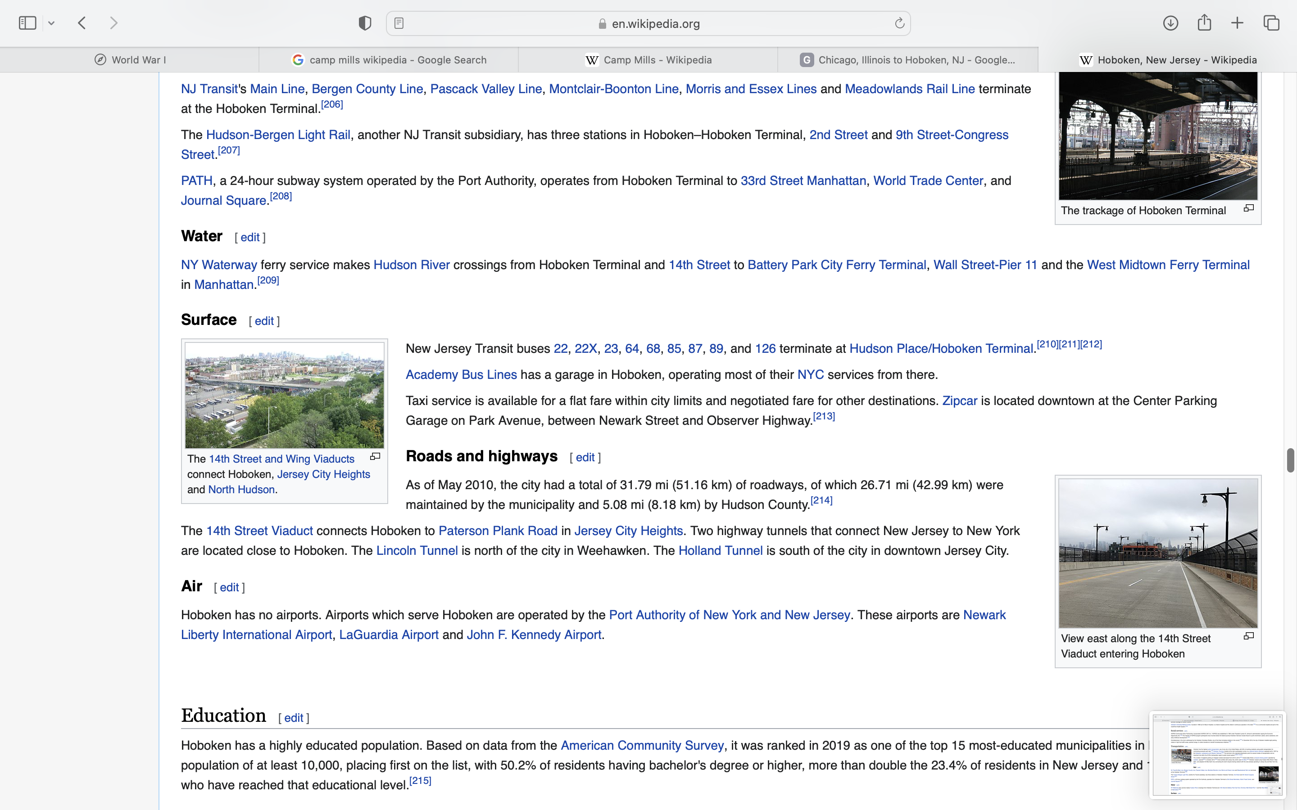The image size is (1297, 810).
Task: Click the page vertical scrollbar thumb
Action: (1291, 460)
